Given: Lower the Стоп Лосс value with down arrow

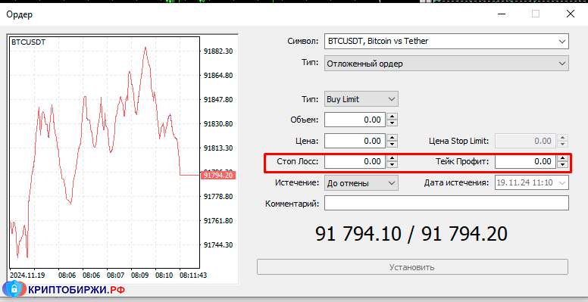Looking at the screenshot, I should pyautogui.click(x=392, y=165).
